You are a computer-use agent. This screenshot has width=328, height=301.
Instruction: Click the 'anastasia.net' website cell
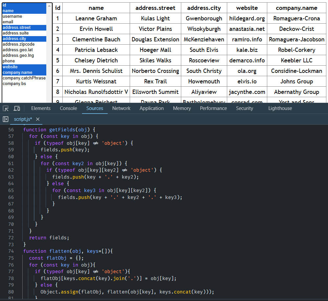coord(247,29)
